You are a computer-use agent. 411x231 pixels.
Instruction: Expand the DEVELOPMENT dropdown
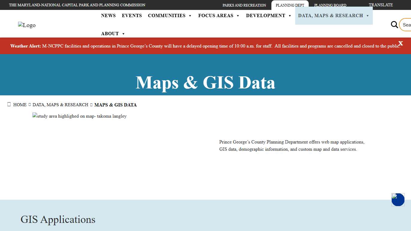coord(268,16)
